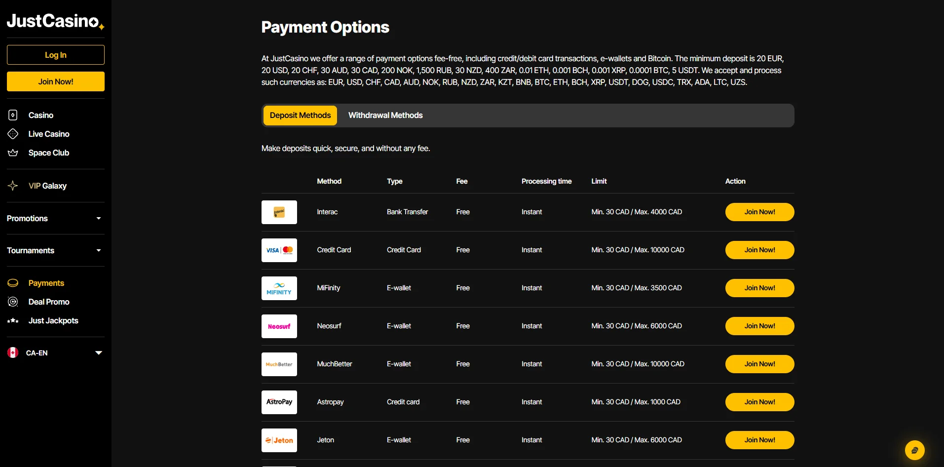This screenshot has height=467, width=944.
Task: Click the Astropay method name
Action: click(x=330, y=402)
